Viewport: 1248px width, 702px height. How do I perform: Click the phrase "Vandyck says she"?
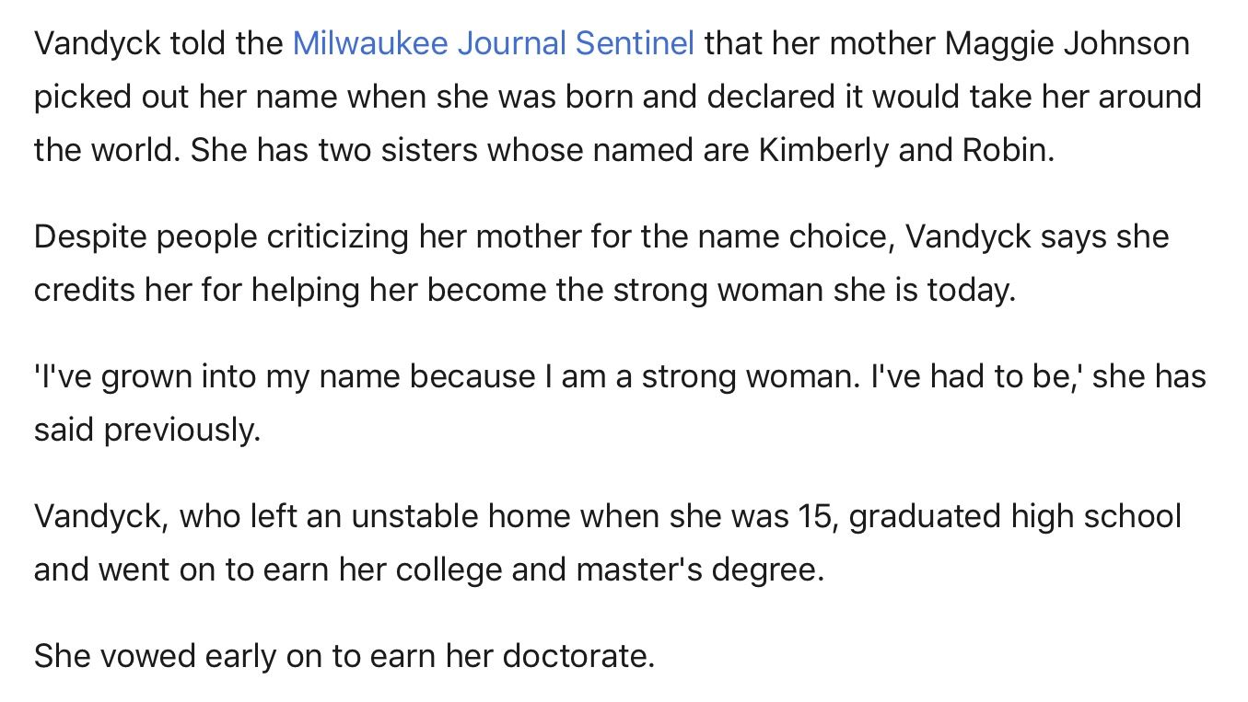(x=1037, y=236)
